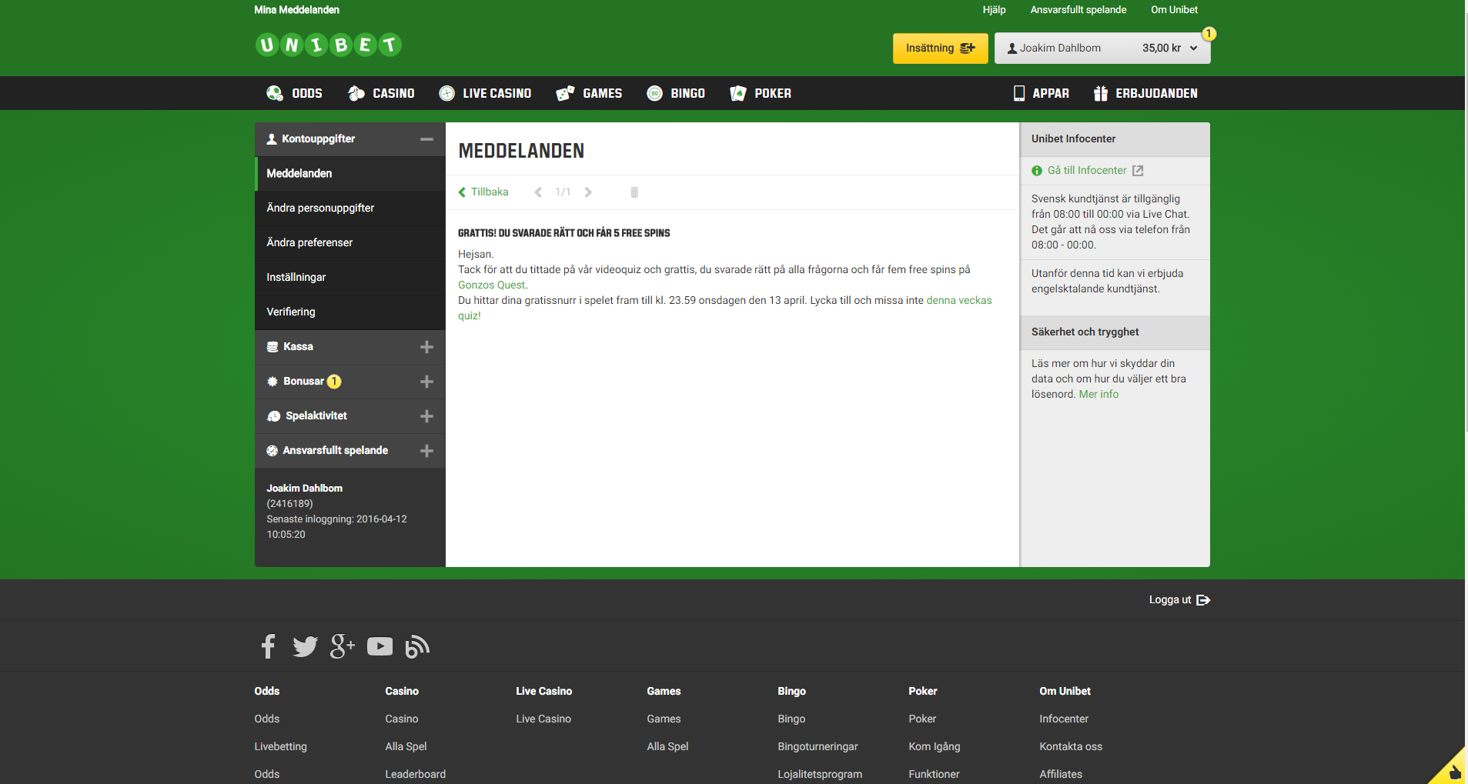Go to next message arrow
This screenshot has width=1468, height=784.
588,192
